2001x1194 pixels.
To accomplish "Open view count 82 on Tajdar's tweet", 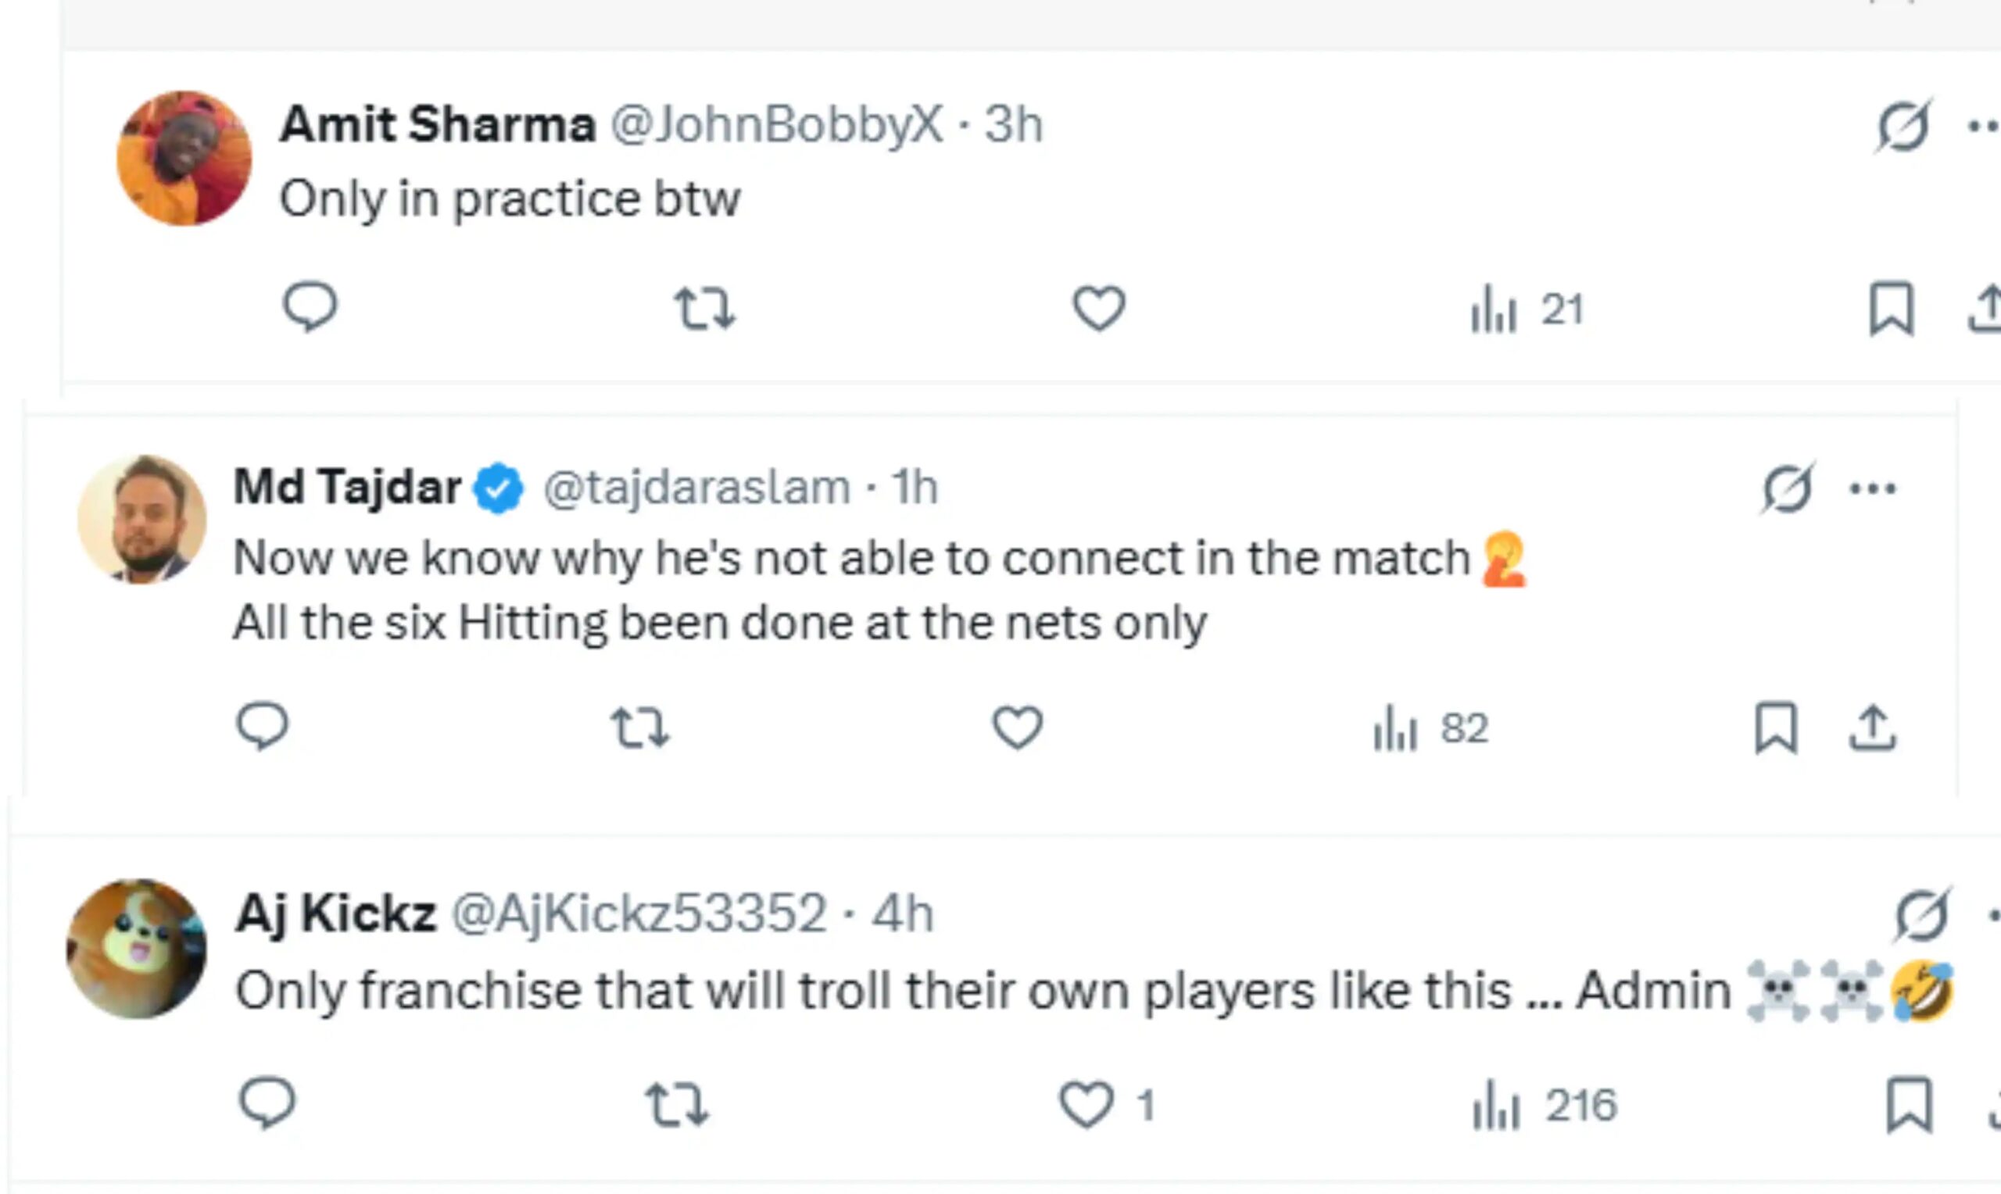I will pos(1430,729).
